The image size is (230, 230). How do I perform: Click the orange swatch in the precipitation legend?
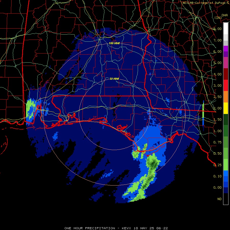click(x=226, y=97)
